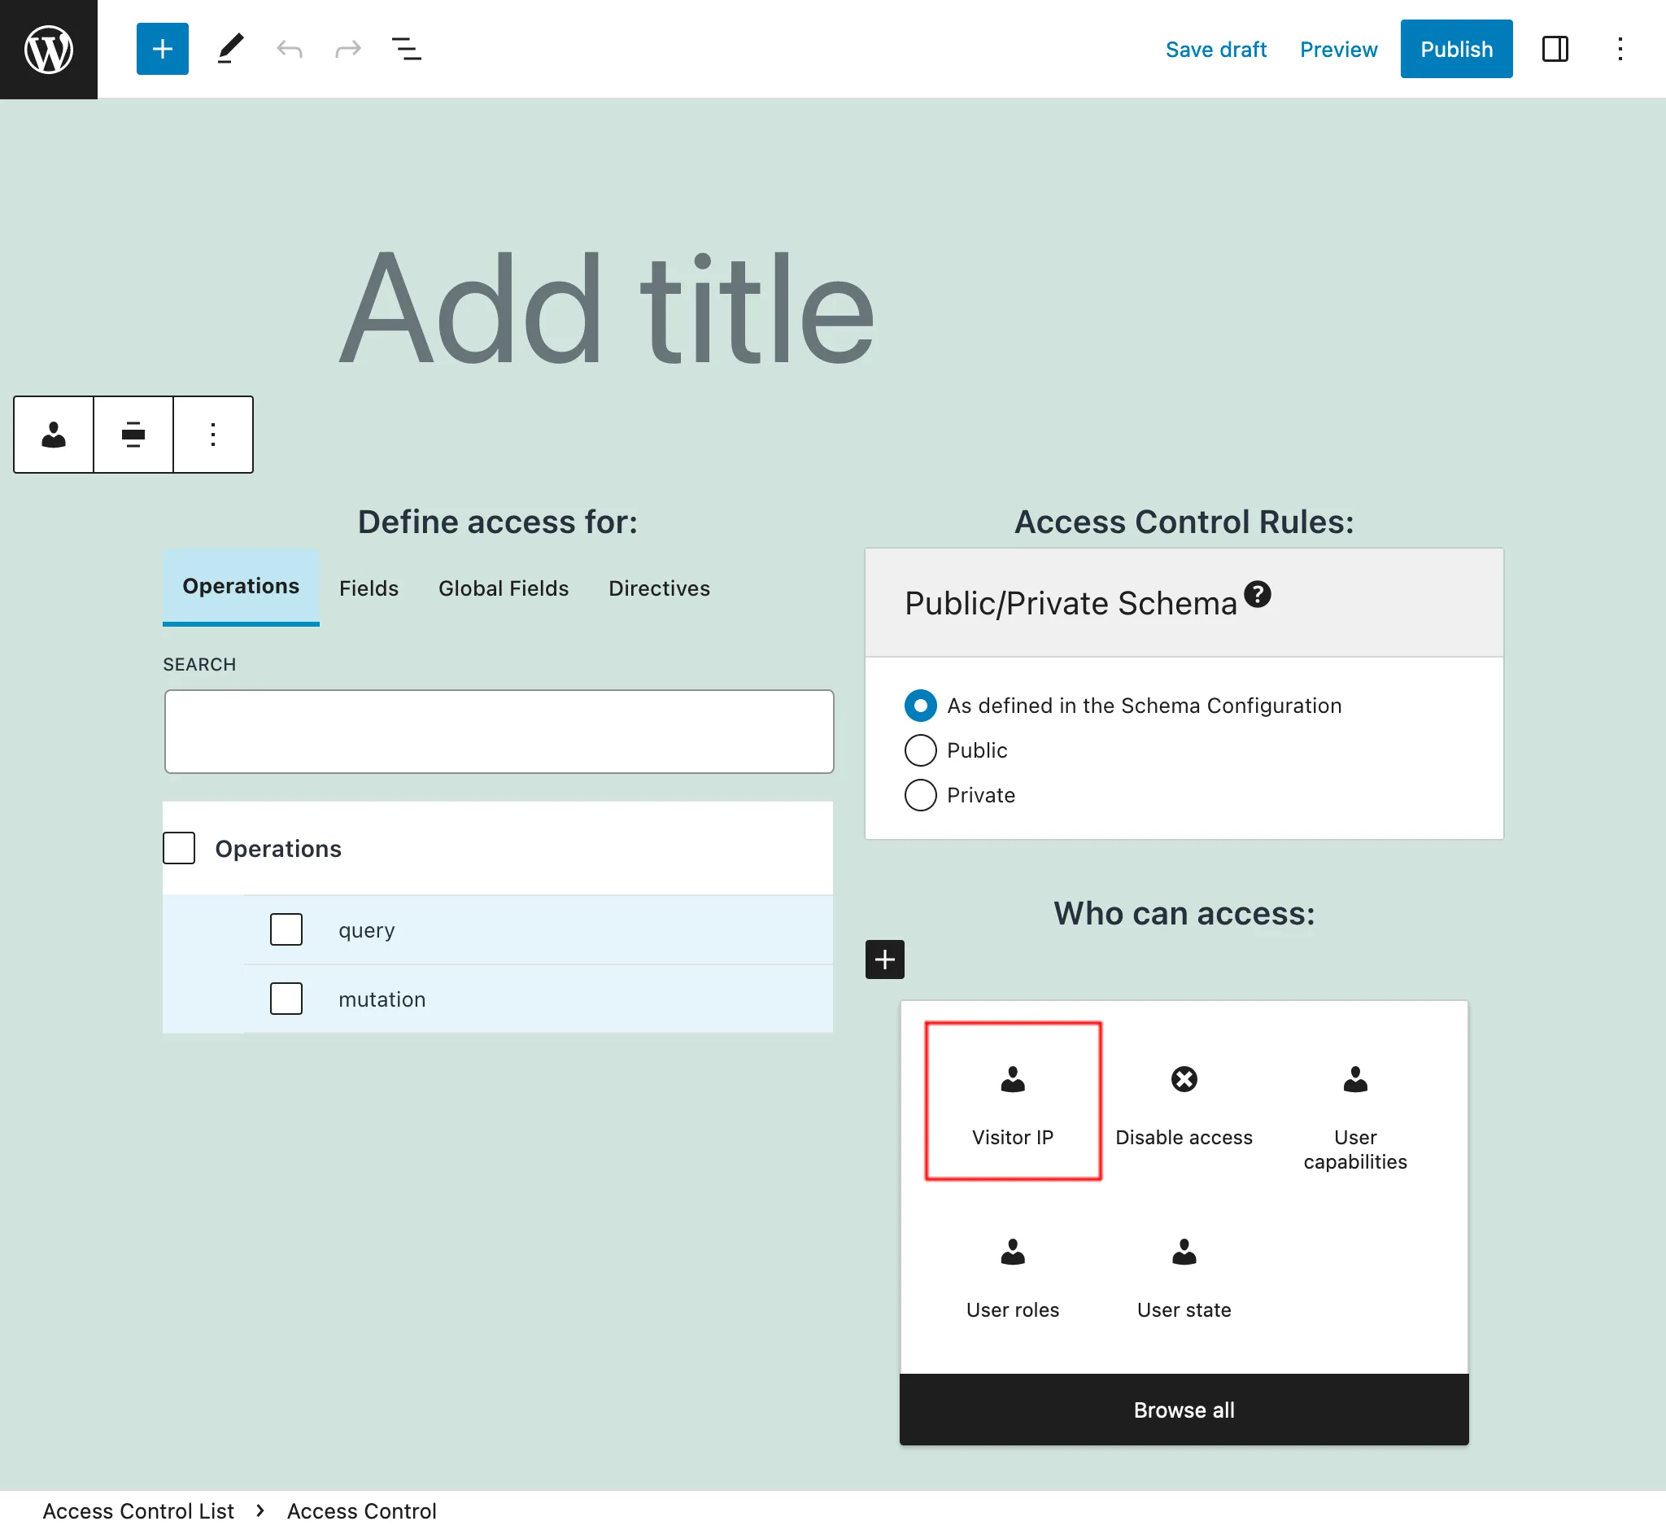
Task: Open the Document Overview list view
Action: click(407, 49)
